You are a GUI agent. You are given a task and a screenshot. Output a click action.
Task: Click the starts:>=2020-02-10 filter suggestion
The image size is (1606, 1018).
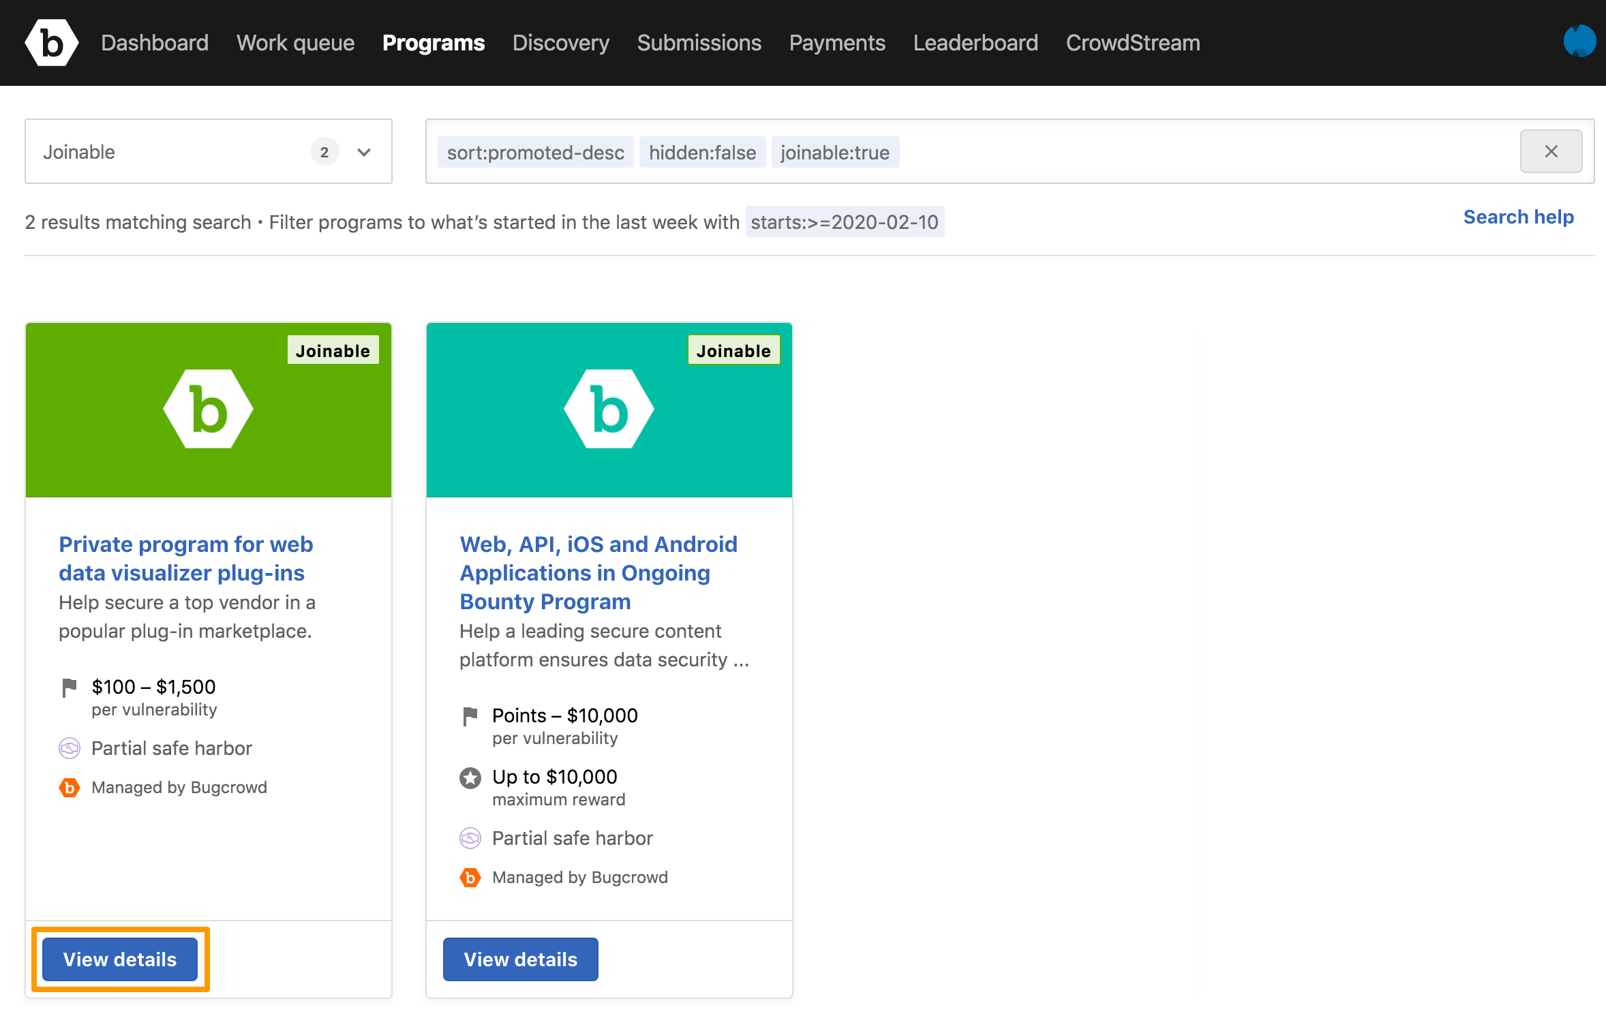(844, 222)
